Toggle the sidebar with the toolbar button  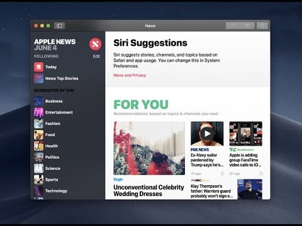pos(59,26)
